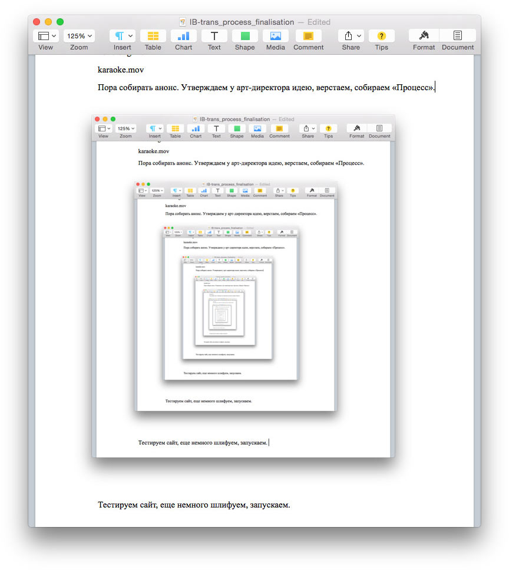
Task: Open the Media browser from the outermost toolbar
Action: pos(276,36)
